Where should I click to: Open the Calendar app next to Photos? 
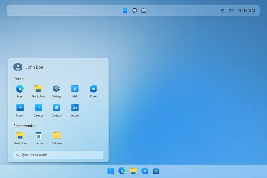pyautogui.click(x=38, y=108)
